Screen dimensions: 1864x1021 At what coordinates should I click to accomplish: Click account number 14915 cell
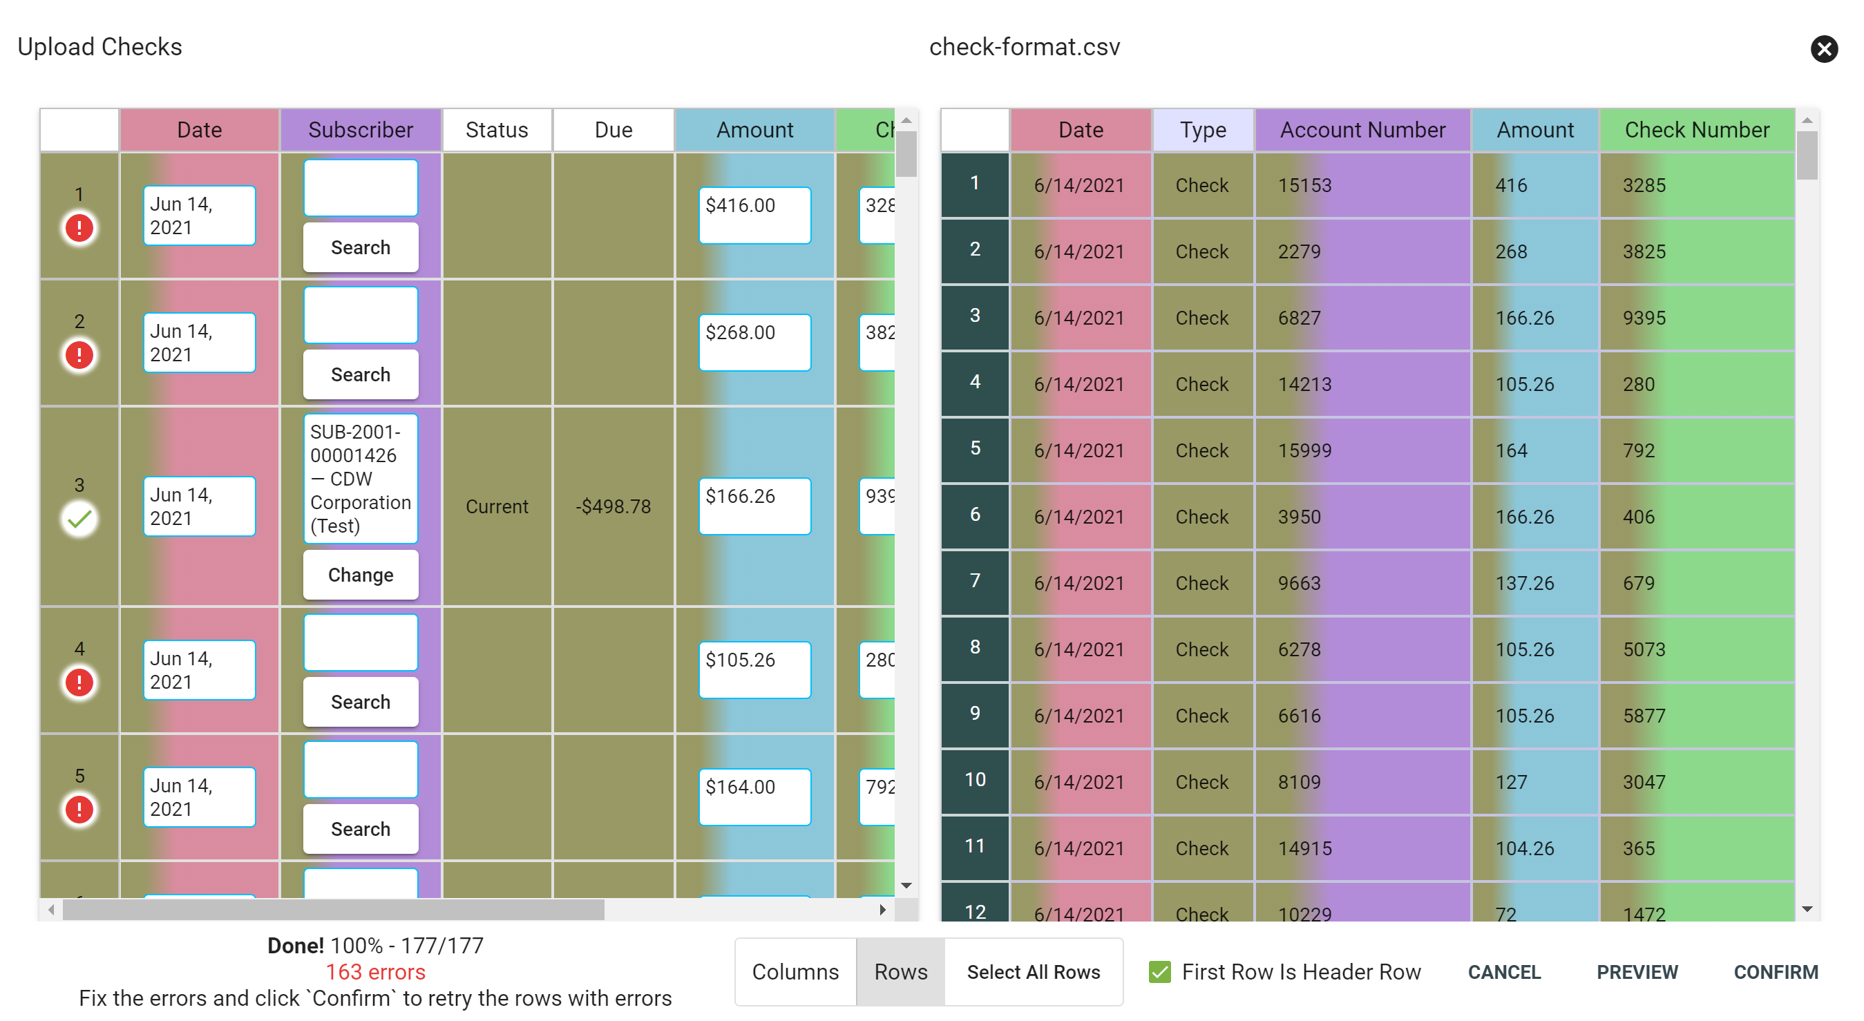click(1362, 848)
